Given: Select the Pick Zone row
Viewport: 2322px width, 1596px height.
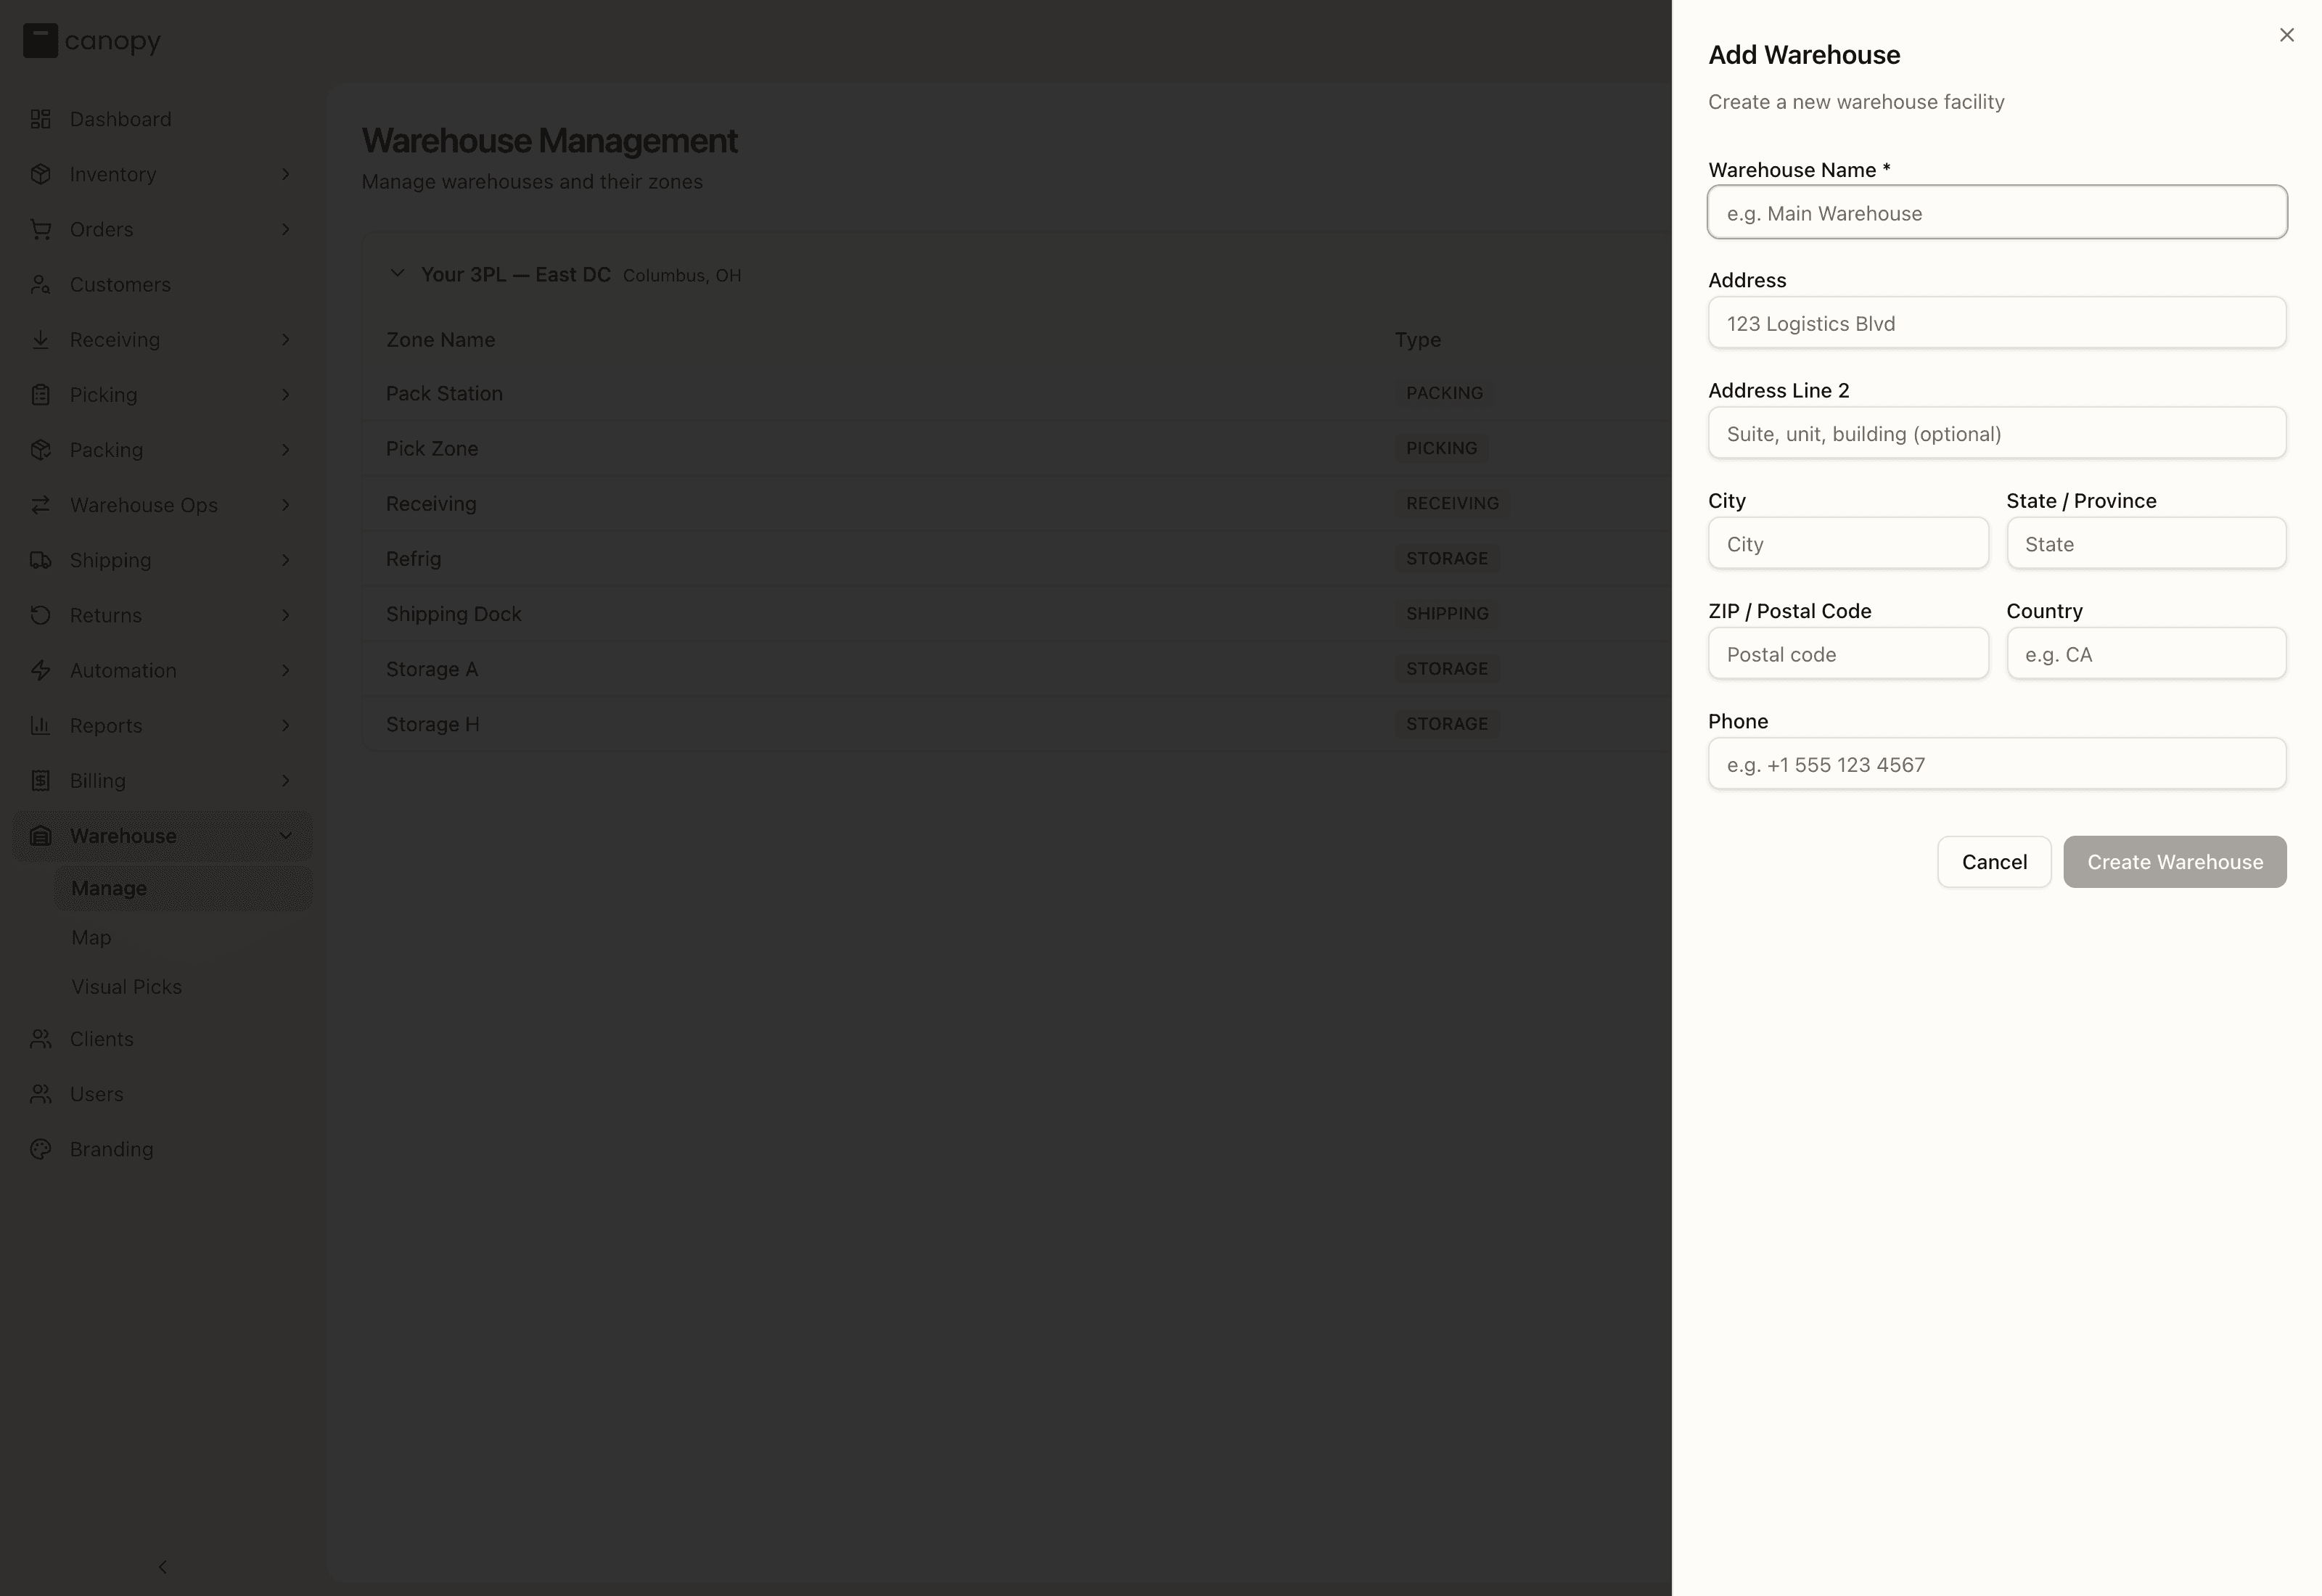Looking at the screenshot, I should [1017, 448].
